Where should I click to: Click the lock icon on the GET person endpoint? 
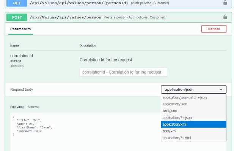pos(225,3)
